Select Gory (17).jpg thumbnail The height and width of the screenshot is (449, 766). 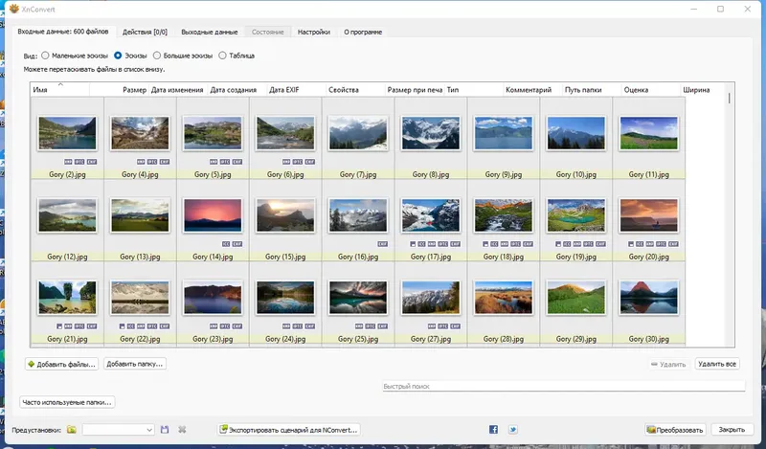click(431, 215)
